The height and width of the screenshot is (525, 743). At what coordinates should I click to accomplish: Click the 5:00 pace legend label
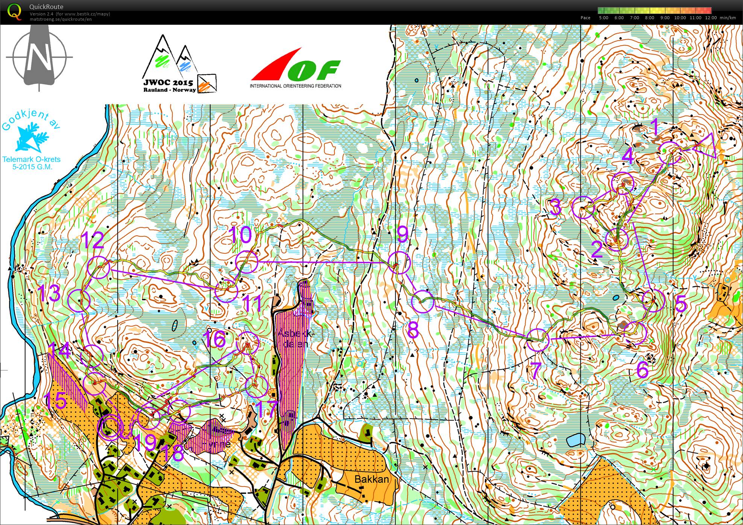603,18
